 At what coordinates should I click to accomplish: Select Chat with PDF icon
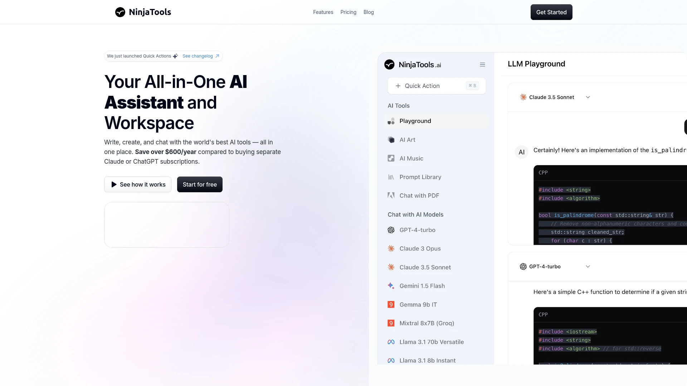click(x=390, y=195)
